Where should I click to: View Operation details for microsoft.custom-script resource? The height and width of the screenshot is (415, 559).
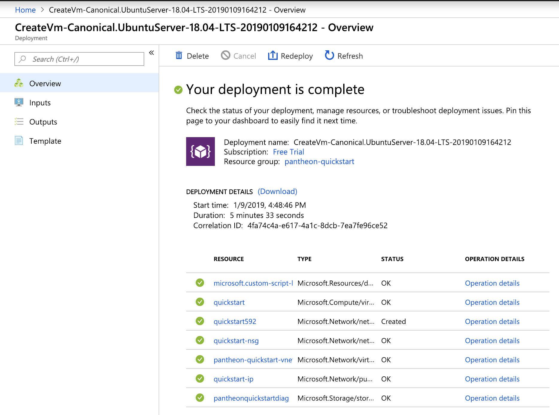[492, 283]
